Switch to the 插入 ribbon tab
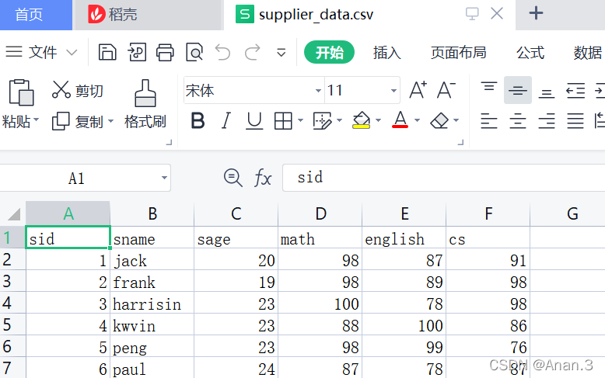This screenshot has width=605, height=378. coord(387,52)
